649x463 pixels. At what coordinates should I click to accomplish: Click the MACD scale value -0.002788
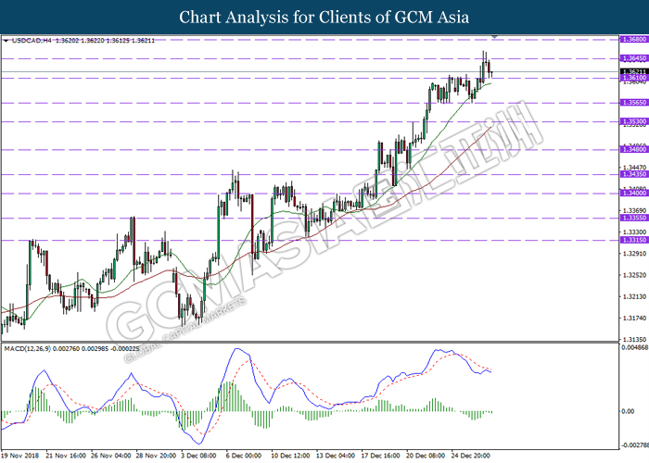pyautogui.click(x=634, y=444)
